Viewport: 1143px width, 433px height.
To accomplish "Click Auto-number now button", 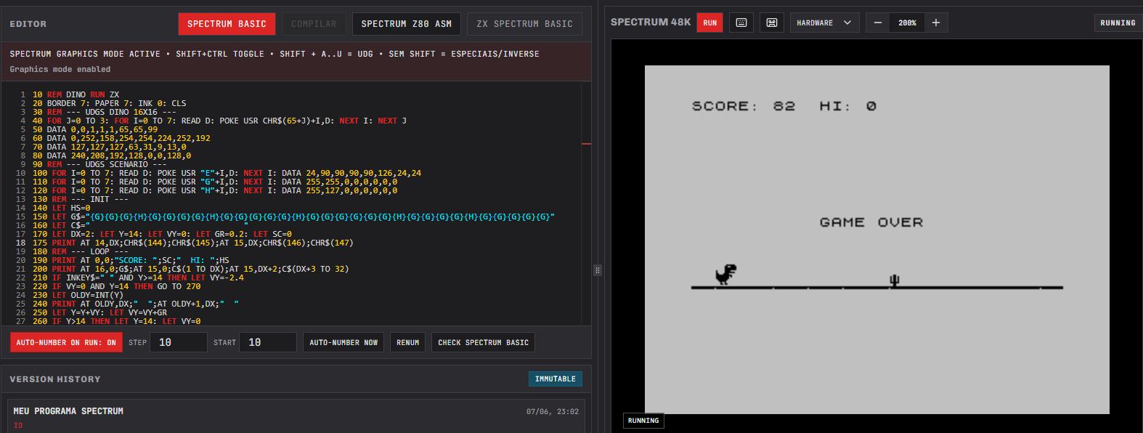I will pyautogui.click(x=343, y=342).
